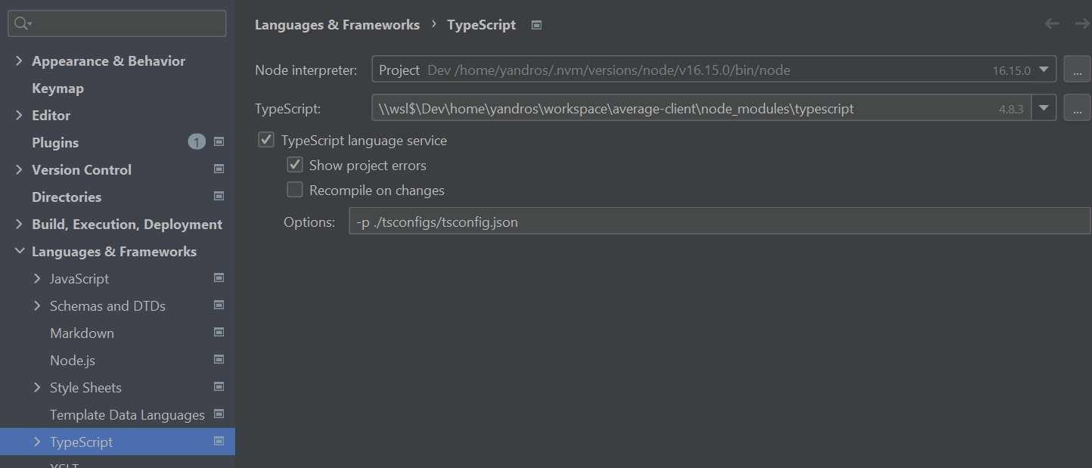Click the project-level icon beside Schemas and DTDs
The width and height of the screenshot is (1092, 468).
click(x=219, y=305)
